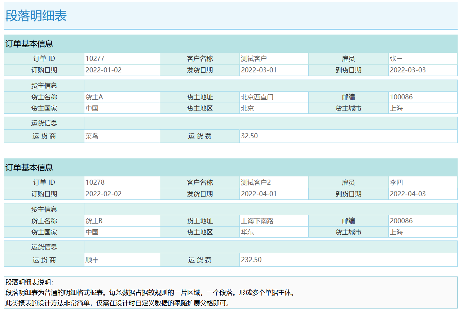Click customer name cell 测试客户2
The height and width of the screenshot is (333, 467).
(x=256, y=182)
